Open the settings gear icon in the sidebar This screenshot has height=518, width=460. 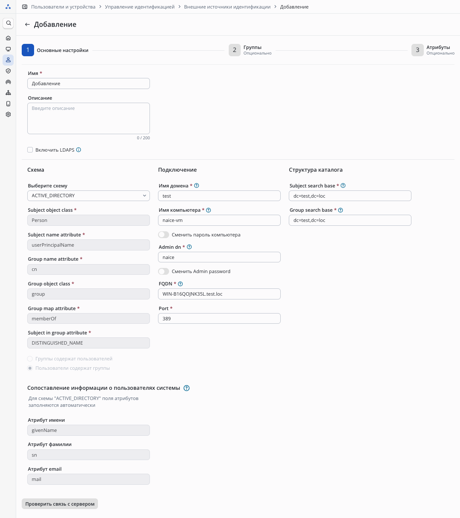(8, 115)
